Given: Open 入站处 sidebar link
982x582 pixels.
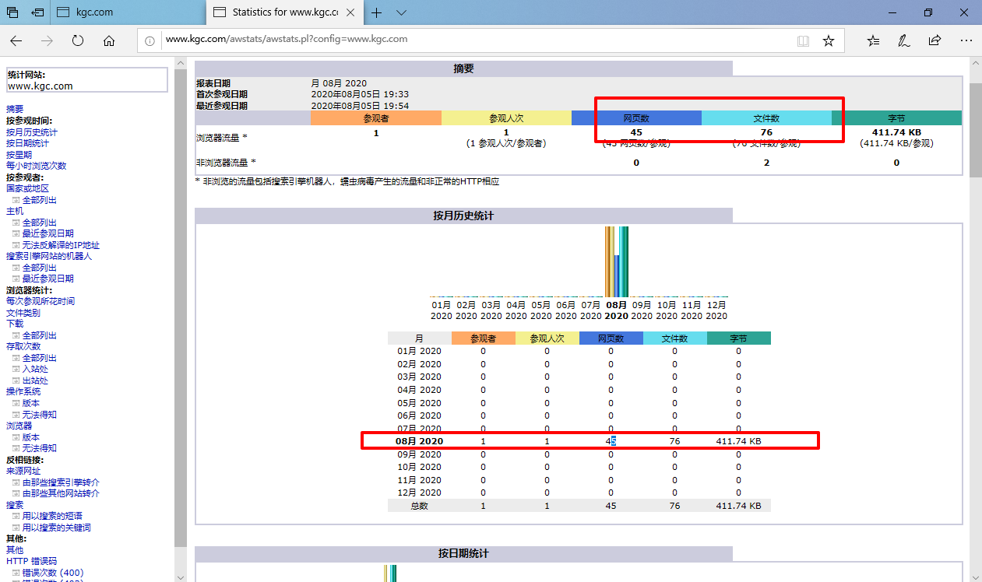Looking at the screenshot, I should (x=35, y=369).
